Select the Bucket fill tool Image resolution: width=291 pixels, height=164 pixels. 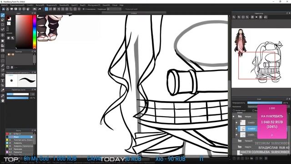coord(2,46)
